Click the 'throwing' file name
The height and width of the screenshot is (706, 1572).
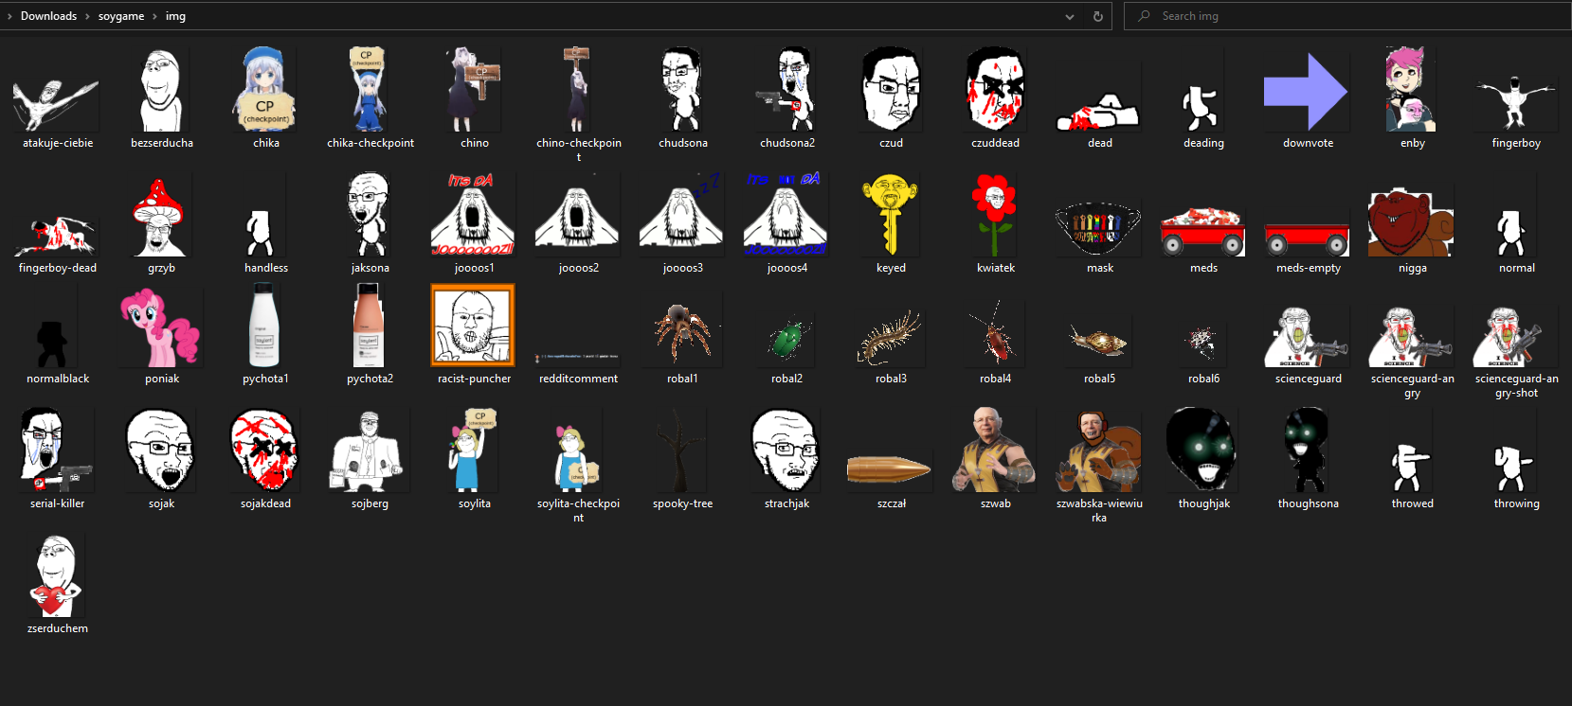click(x=1516, y=503)
